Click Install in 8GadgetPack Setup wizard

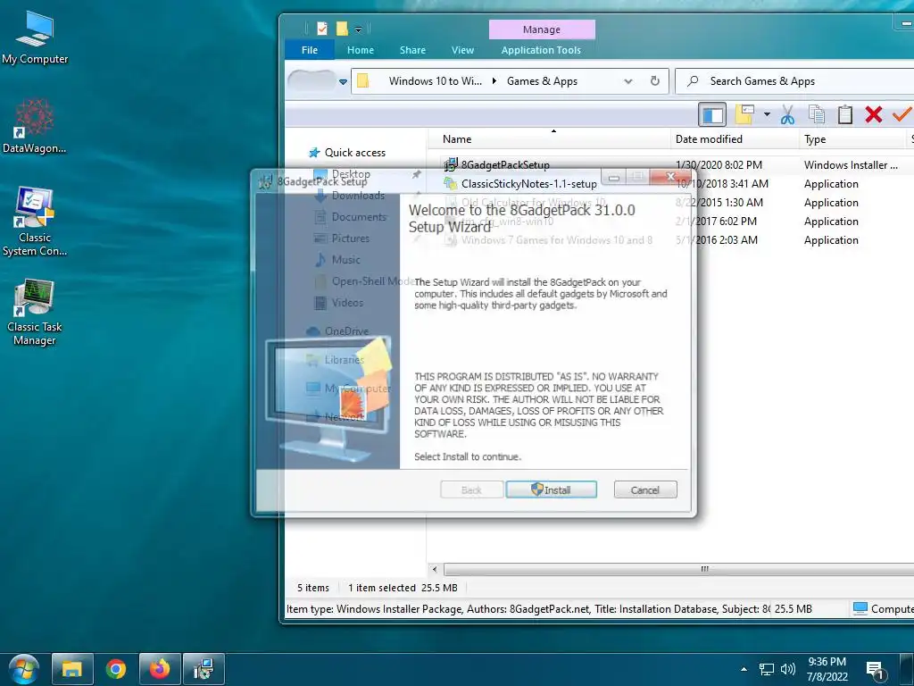[x=552, y=490]
